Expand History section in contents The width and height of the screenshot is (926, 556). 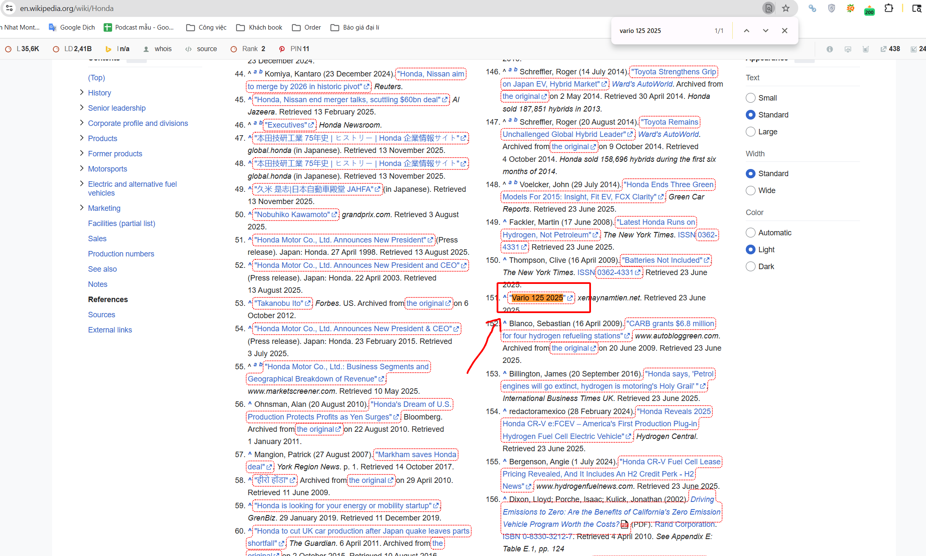[81, 93]
